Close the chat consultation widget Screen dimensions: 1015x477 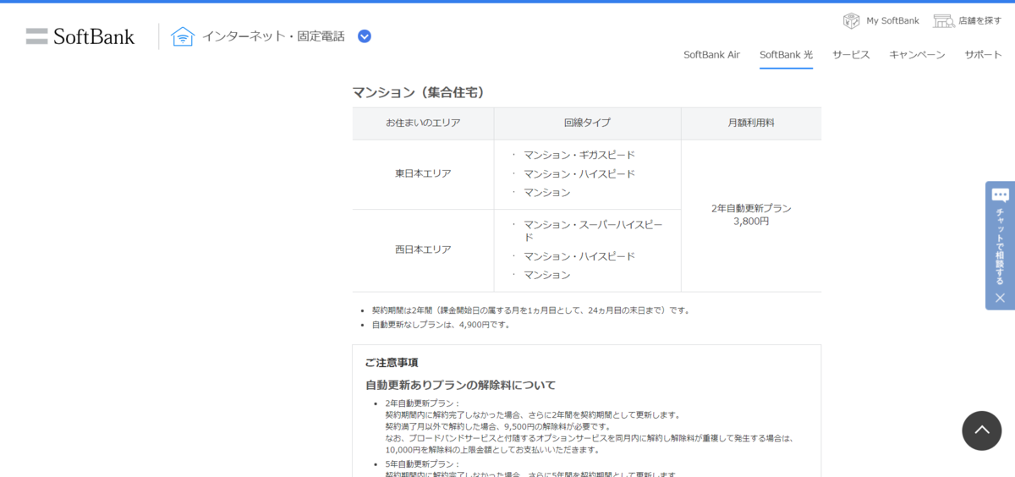[1000, 298]
